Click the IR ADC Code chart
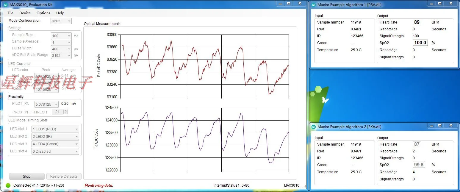460x192 pixels. (x=204, y=139)
